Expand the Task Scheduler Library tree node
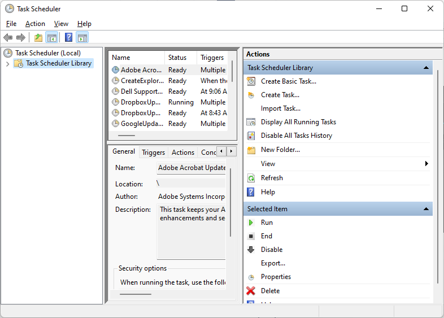The image size is (444, 318). [7, 64]
